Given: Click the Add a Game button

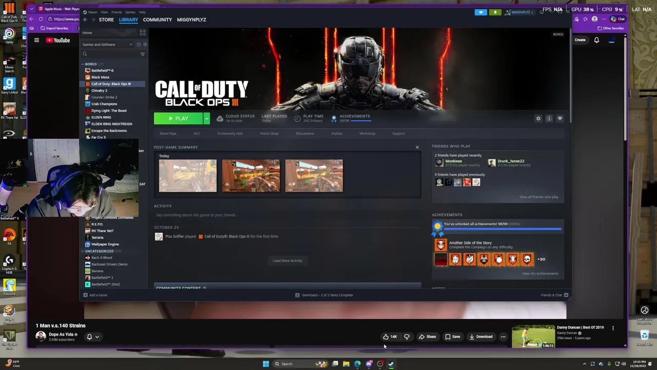Looking at the screenshot, I should point(95,295).
